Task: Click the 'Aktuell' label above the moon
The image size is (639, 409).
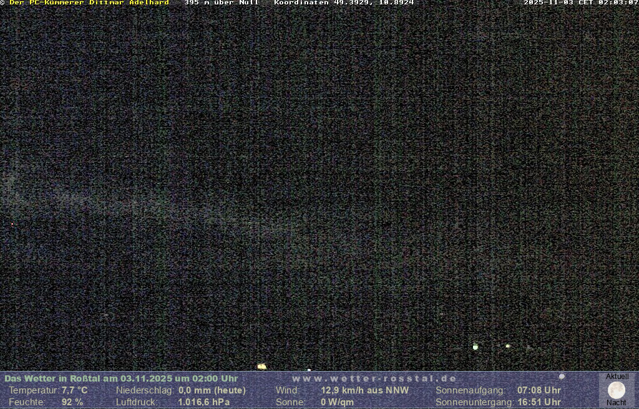Action: tap(617, 377)
